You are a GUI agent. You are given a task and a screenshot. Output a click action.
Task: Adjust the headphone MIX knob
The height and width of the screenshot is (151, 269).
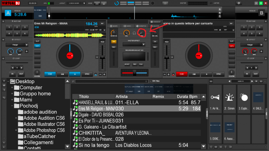(x=142, y=33)
